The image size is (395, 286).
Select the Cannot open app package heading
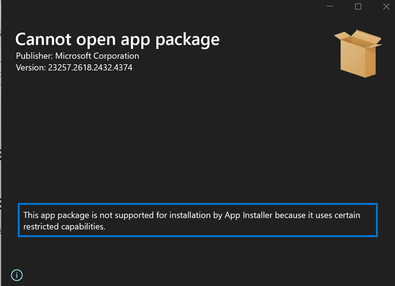point(118,39)
